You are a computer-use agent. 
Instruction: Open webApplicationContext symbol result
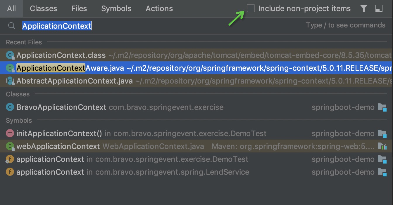pyautogui.click(x=58, y=146)
